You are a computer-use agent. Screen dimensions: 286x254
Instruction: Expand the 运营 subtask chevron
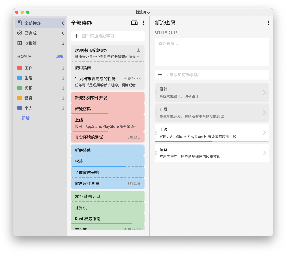point(264,153)
